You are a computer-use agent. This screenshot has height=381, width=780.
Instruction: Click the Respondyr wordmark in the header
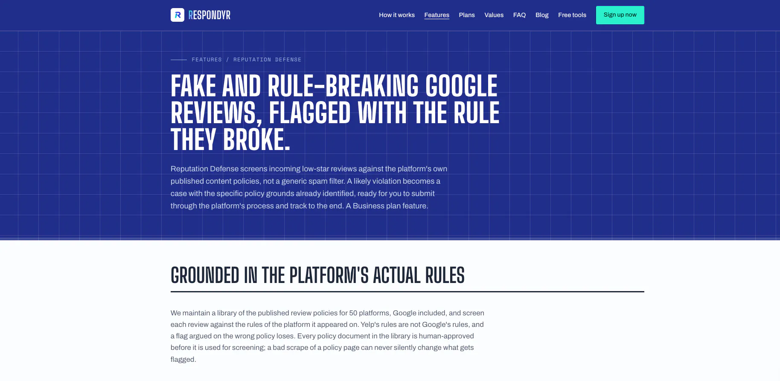(x=210, y=15)
